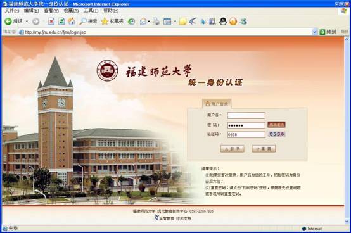351x233 pixels.
Task: Expand the address bar URL dropdown
Action: (314, 32)
